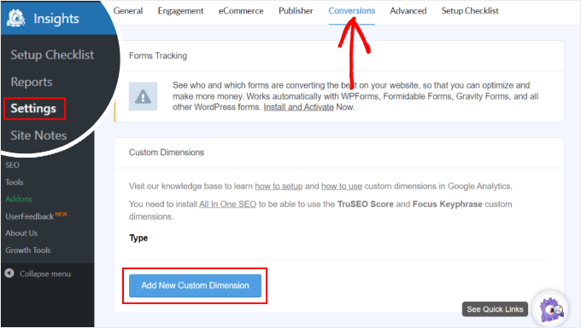The width and height of the screenshot is (581, 328).
Task: Open Site Notes in the sidebar
Action: pos(38,135)
